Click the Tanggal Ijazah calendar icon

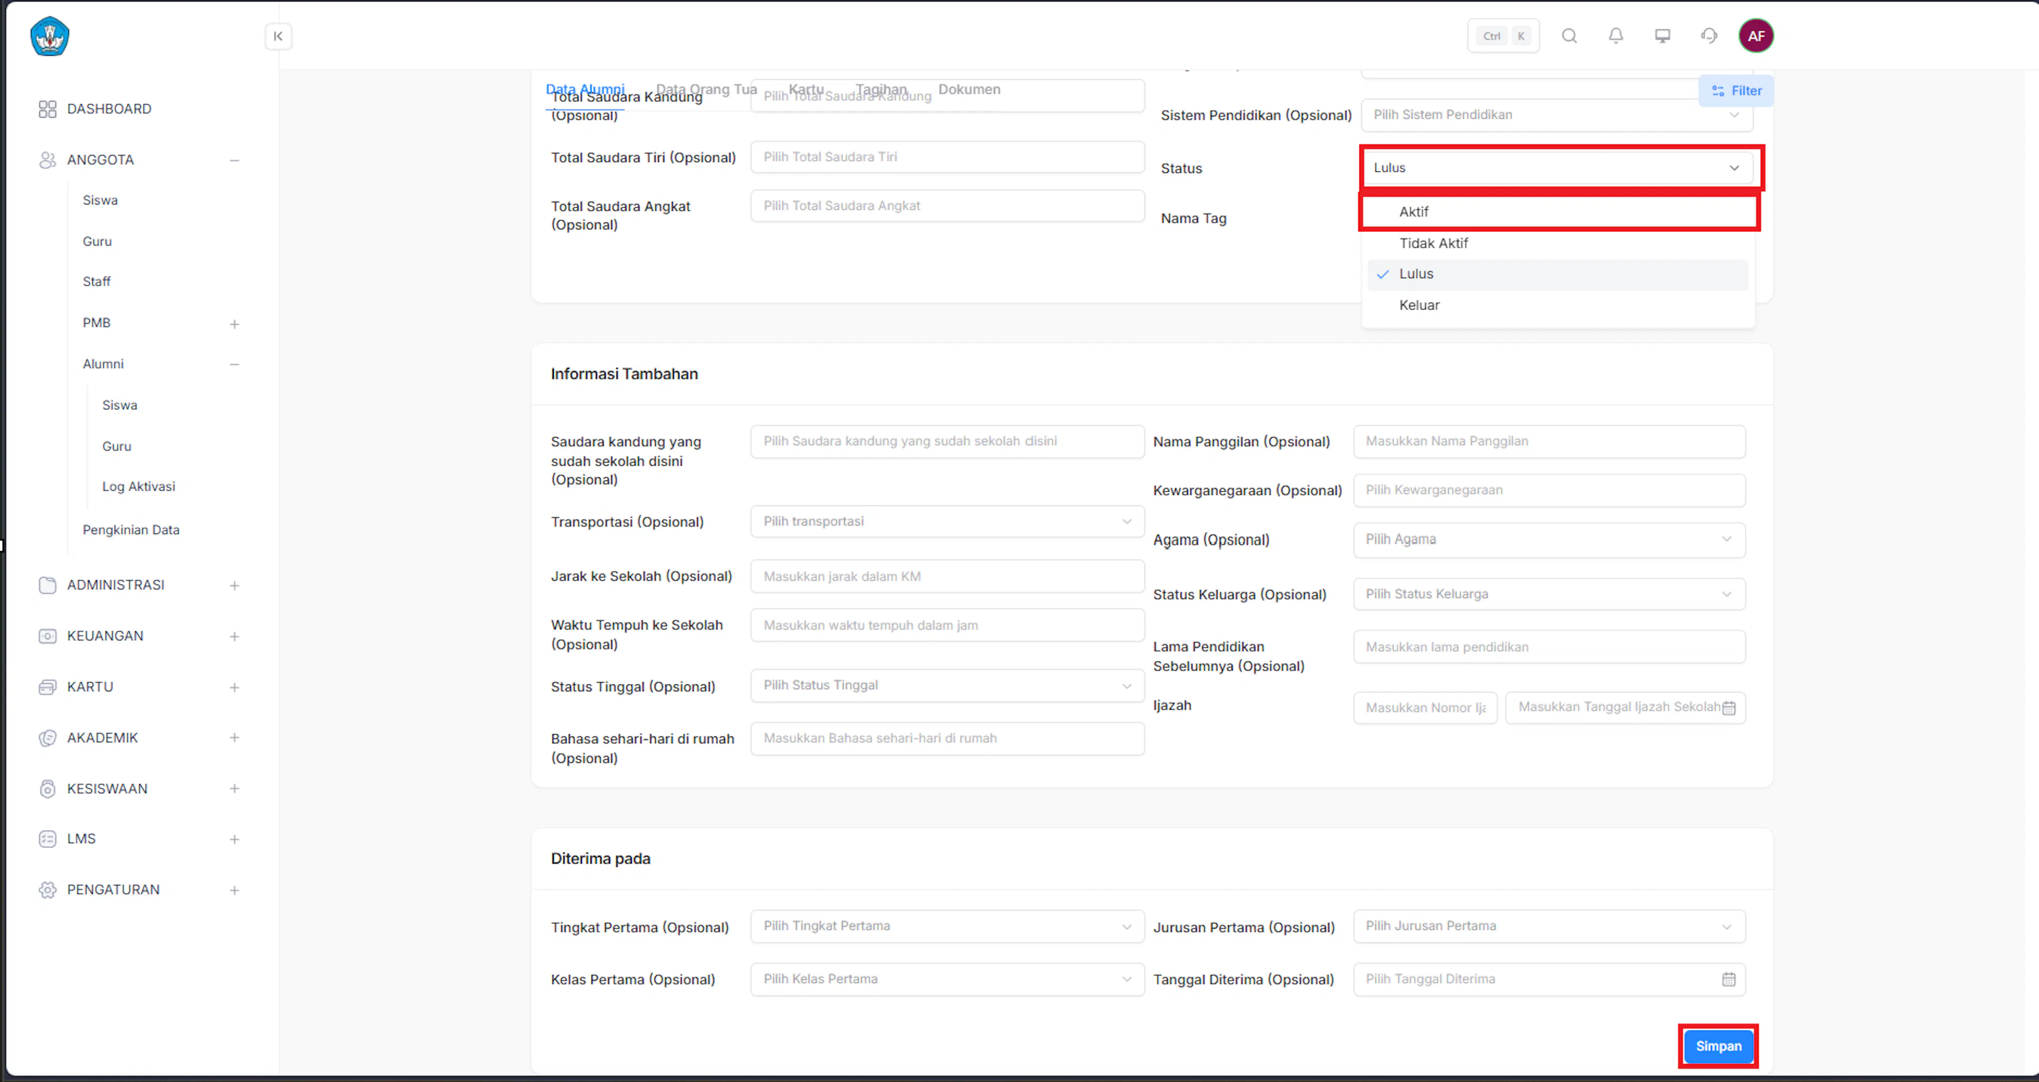coord(1728,708)
